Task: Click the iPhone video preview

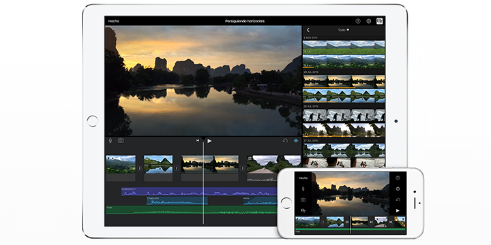Action: click(x=351, y=194)
